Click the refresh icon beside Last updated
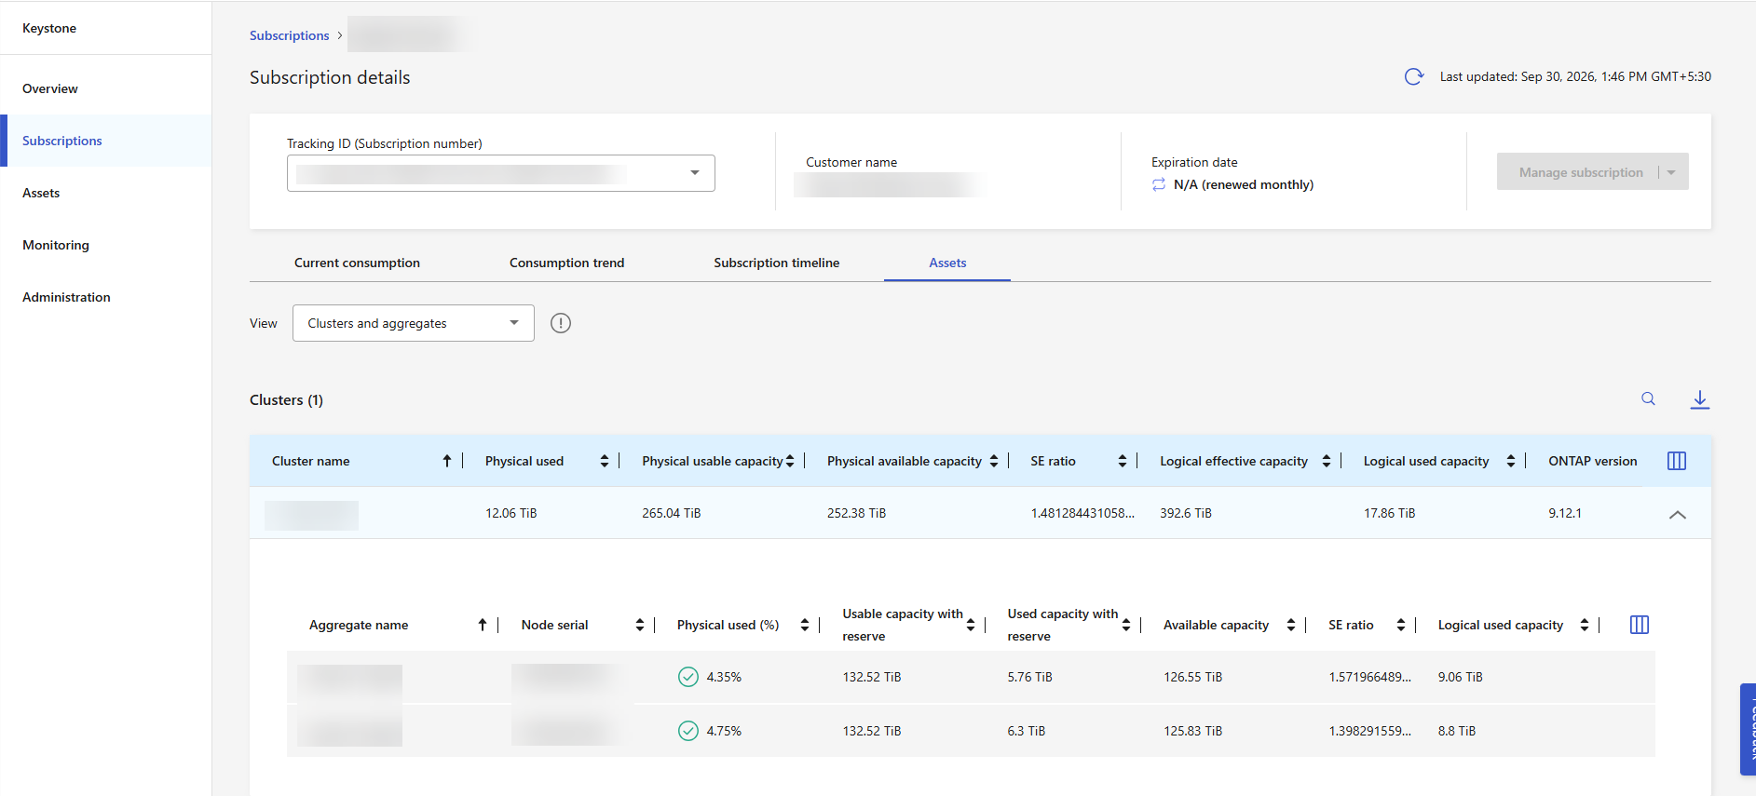This screenshot has height=796, width=1756. point(1413,76)
